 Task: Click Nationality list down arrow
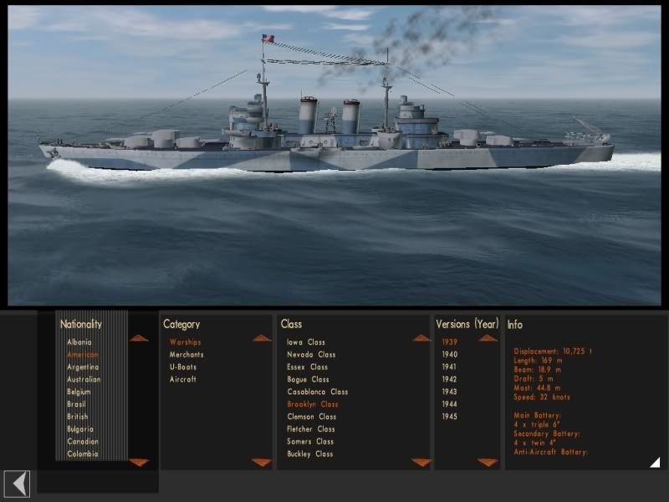[x=139, y=463]
